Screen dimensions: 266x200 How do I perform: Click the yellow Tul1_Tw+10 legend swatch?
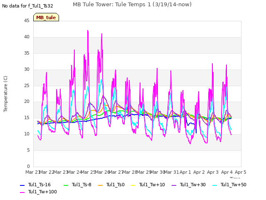click(133, 185)
